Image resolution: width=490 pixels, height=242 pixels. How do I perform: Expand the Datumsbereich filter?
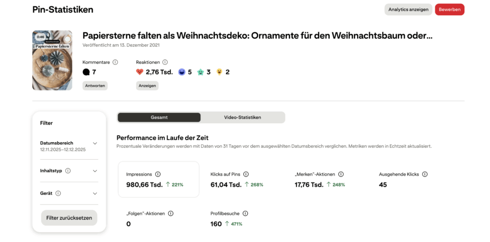click(95, 143)
